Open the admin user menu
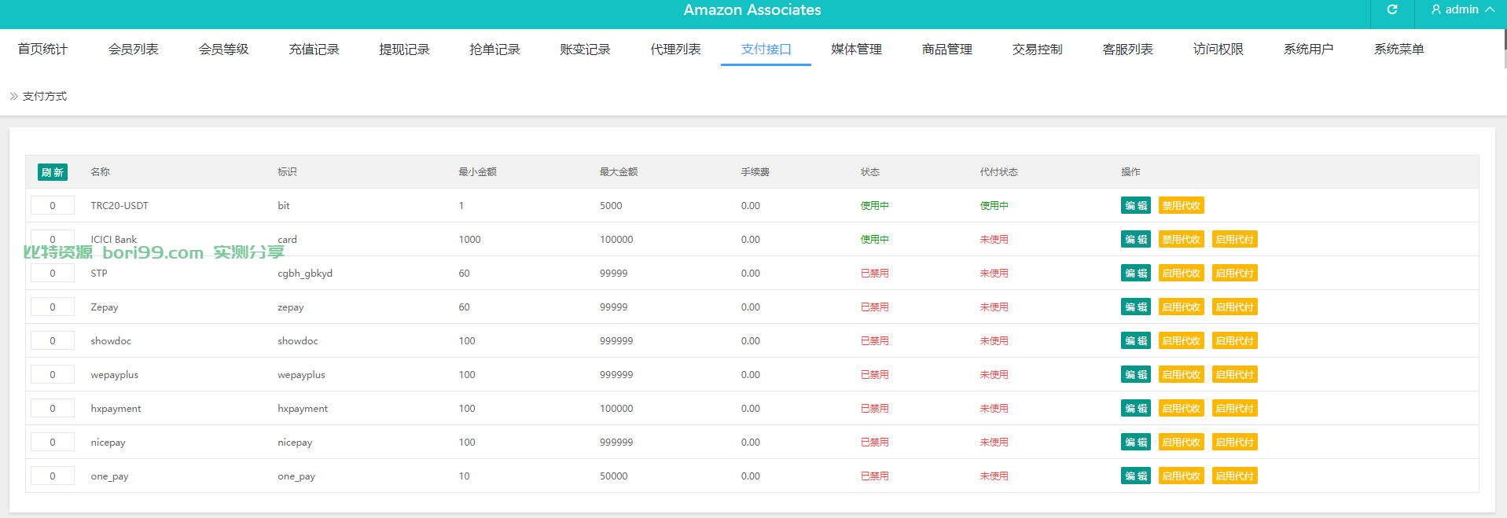The height and width of the screenshot is (518, 1507). click(1462, 9)
